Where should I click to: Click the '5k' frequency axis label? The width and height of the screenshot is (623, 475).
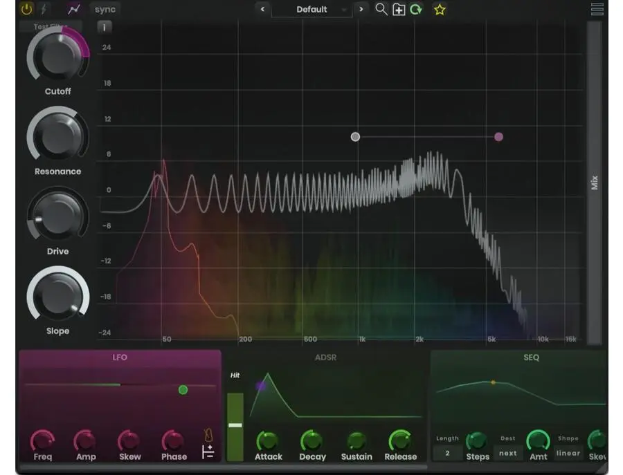coord(491,339)
